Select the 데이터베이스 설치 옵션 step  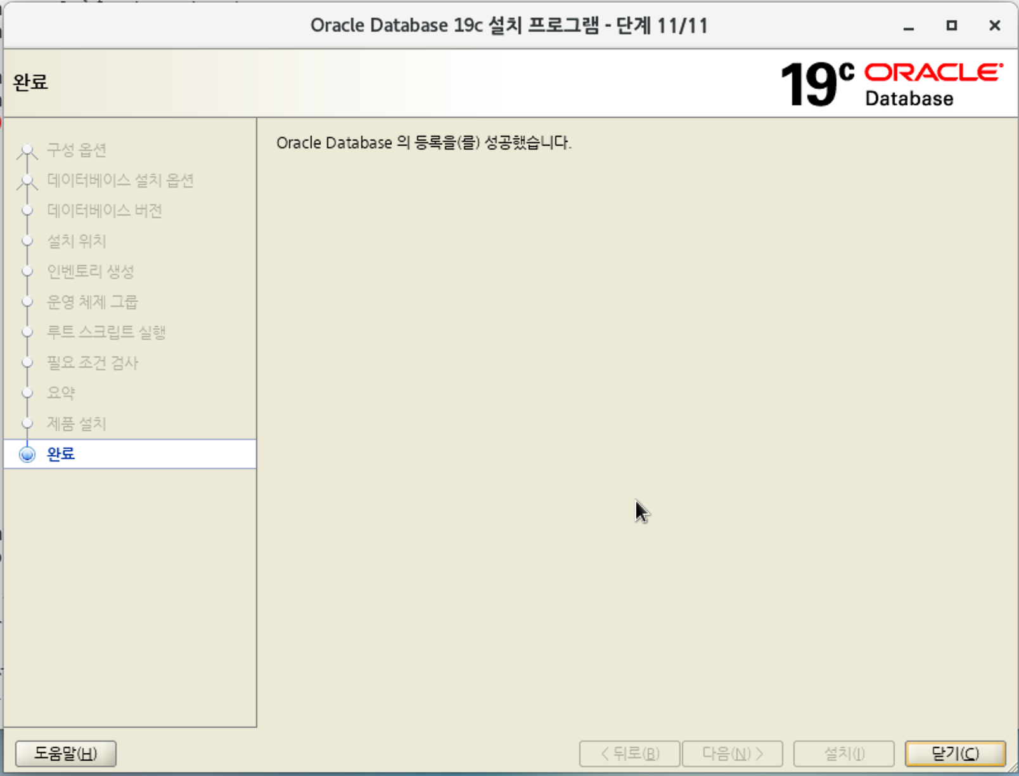(x=120, y=181)
